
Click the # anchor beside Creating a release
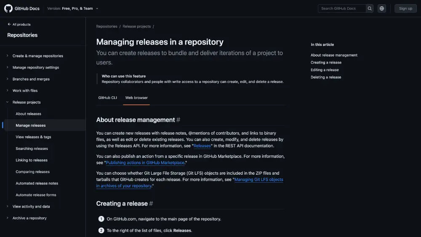(151, 204)
